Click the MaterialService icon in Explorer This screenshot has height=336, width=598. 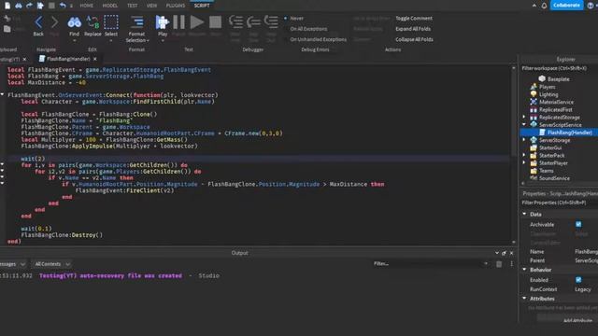click(534, 102)
